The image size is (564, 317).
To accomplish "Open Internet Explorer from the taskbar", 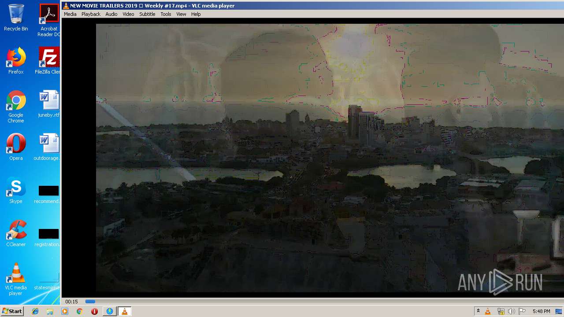I will click(x=35, y=311).
